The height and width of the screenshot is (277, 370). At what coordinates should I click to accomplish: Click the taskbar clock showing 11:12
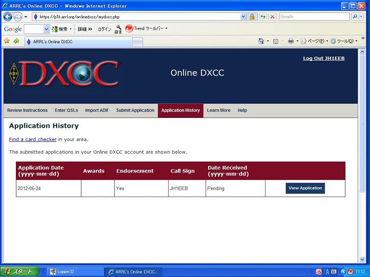(x=360, y=272)
